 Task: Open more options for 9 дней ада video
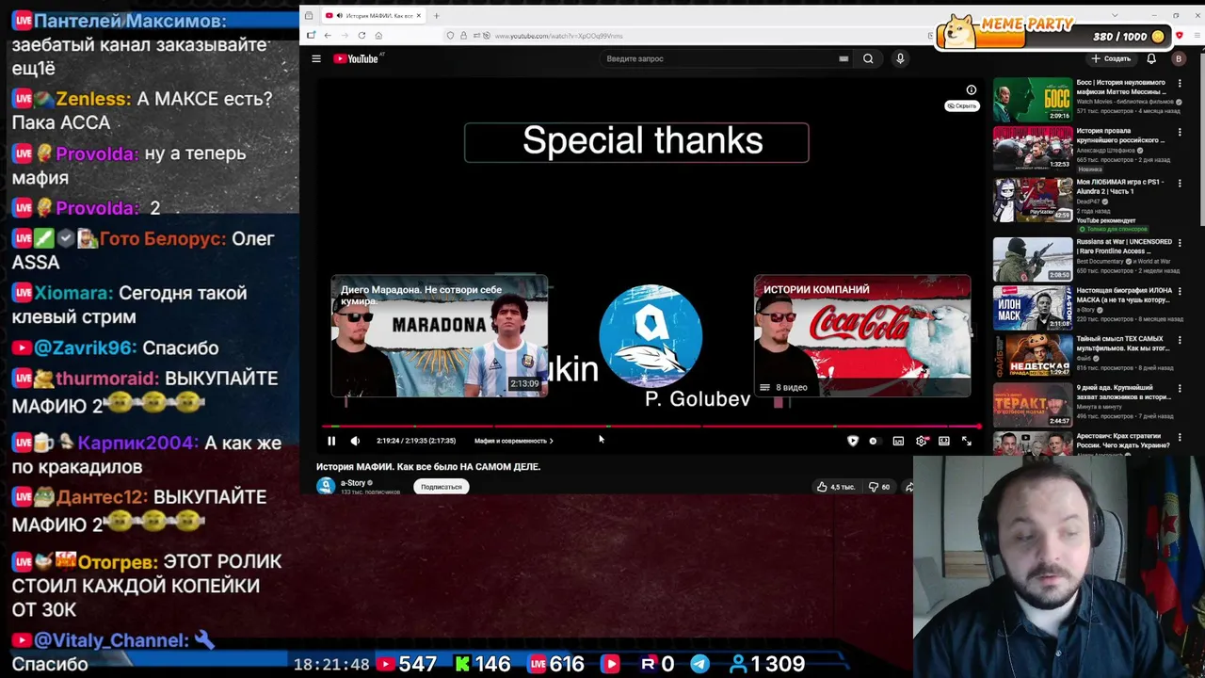pyautogui.click(x=1180, y=389)
